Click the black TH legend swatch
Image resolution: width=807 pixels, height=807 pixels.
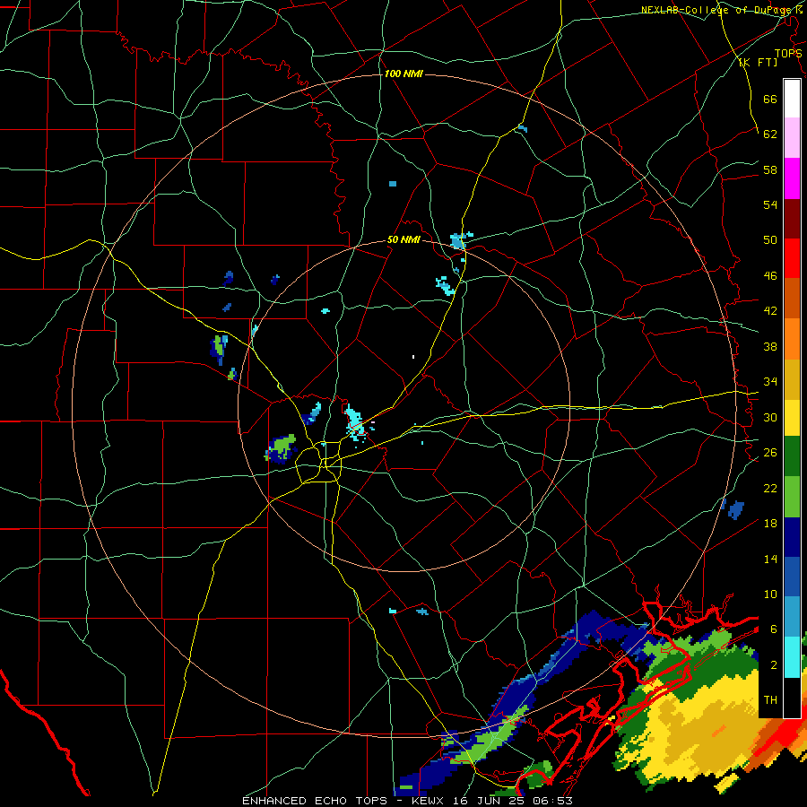tap(792, 697)
